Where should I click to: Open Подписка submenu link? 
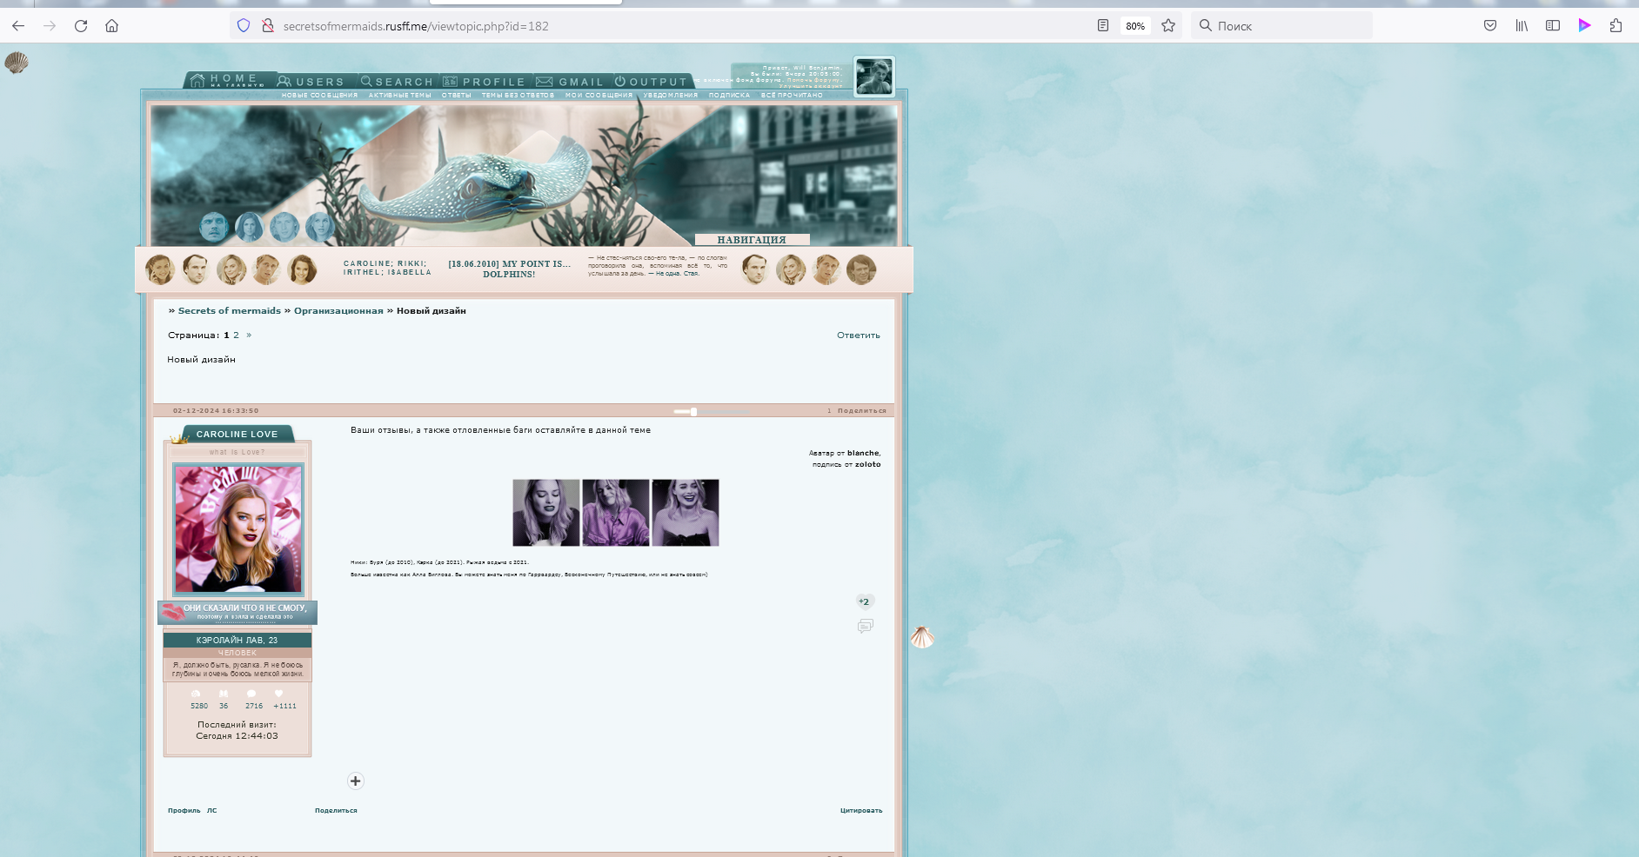[729, 96]
